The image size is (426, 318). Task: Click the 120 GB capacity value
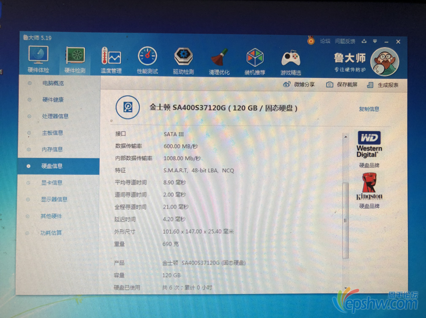coord(171,276)
